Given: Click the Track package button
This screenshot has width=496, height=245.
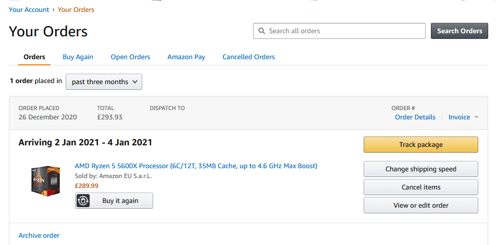Looking at the screenshot, I should (x=420, y=145).
